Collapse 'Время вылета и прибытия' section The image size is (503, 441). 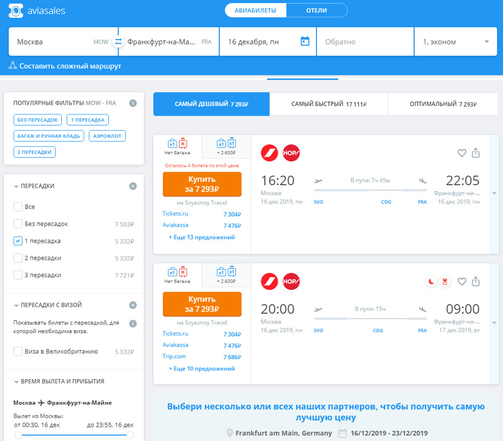click(16, 382)
